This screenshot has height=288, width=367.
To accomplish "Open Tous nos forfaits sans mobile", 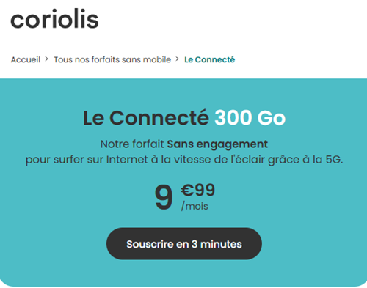I will point(112,59).
